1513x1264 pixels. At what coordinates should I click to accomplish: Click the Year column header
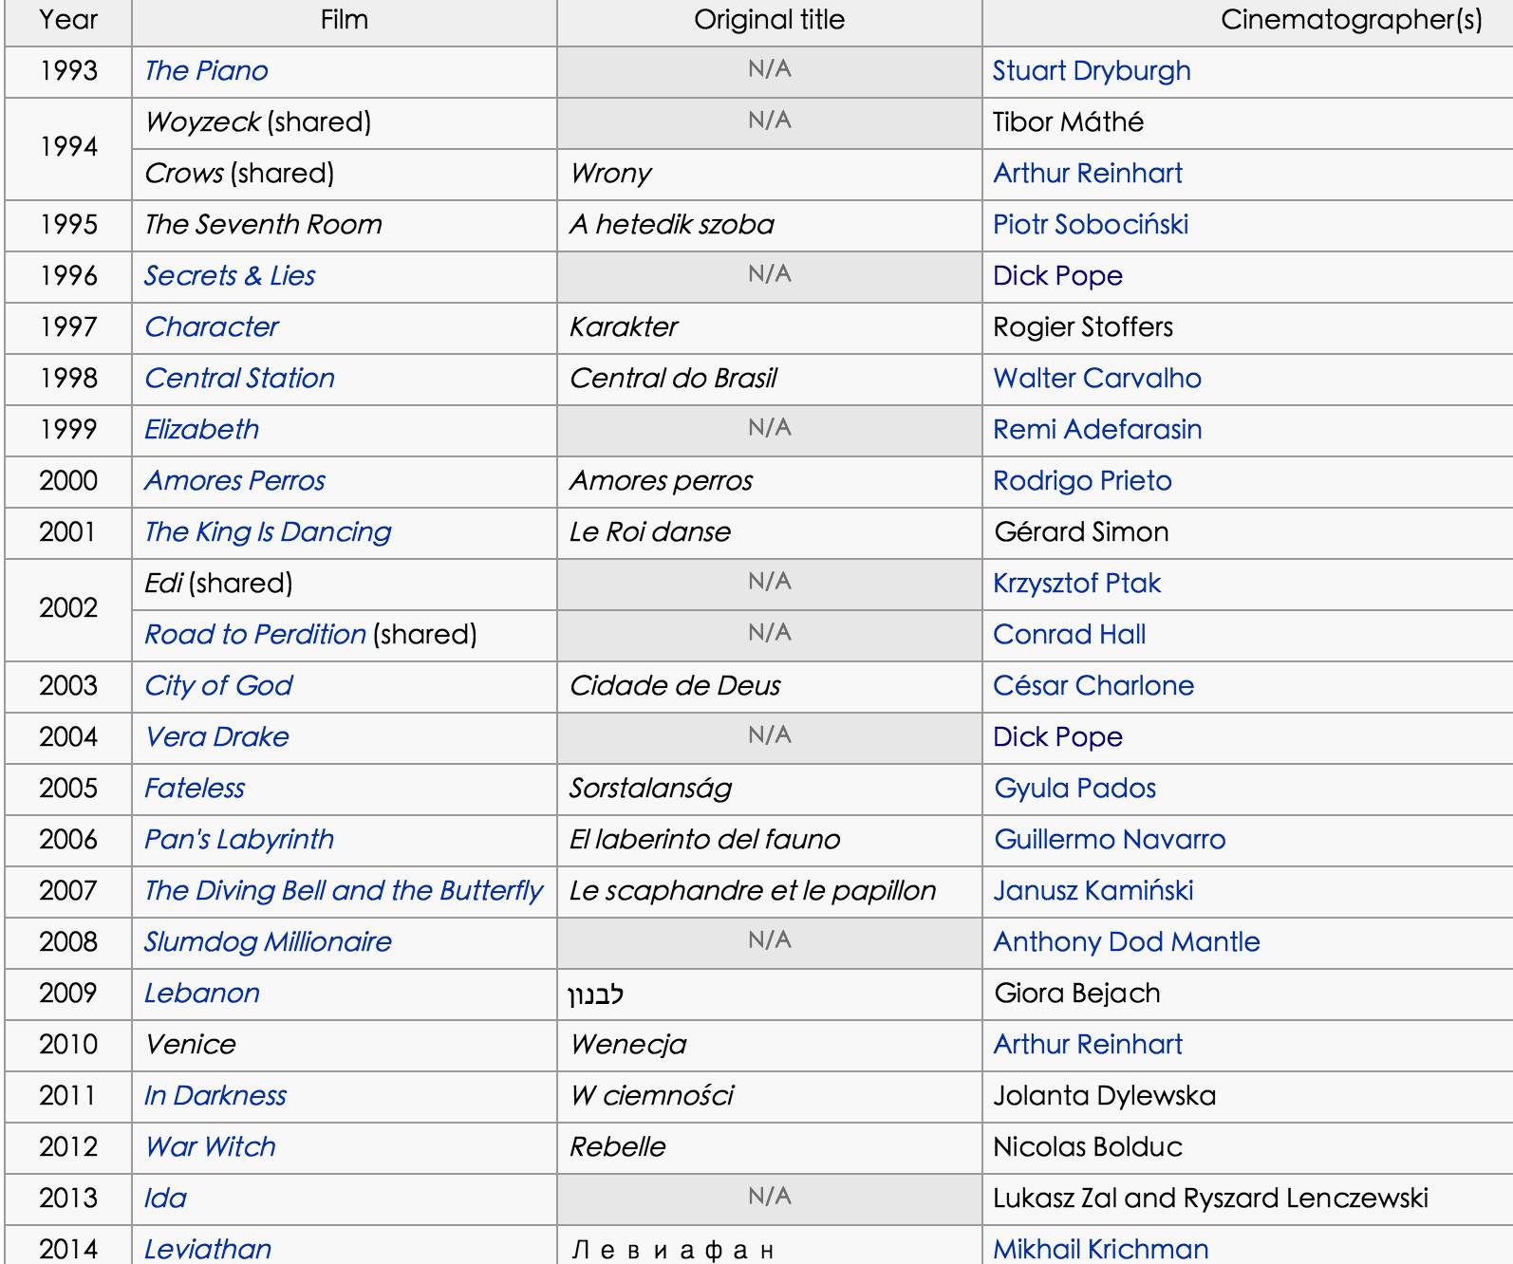[68, 21]
